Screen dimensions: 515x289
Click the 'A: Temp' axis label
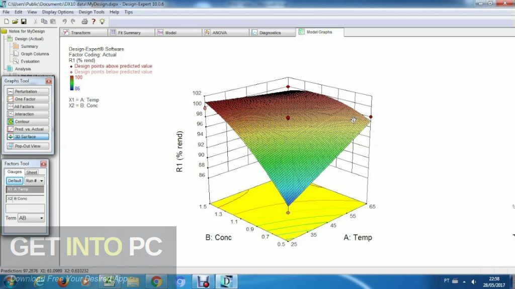(x=358, y=237)
